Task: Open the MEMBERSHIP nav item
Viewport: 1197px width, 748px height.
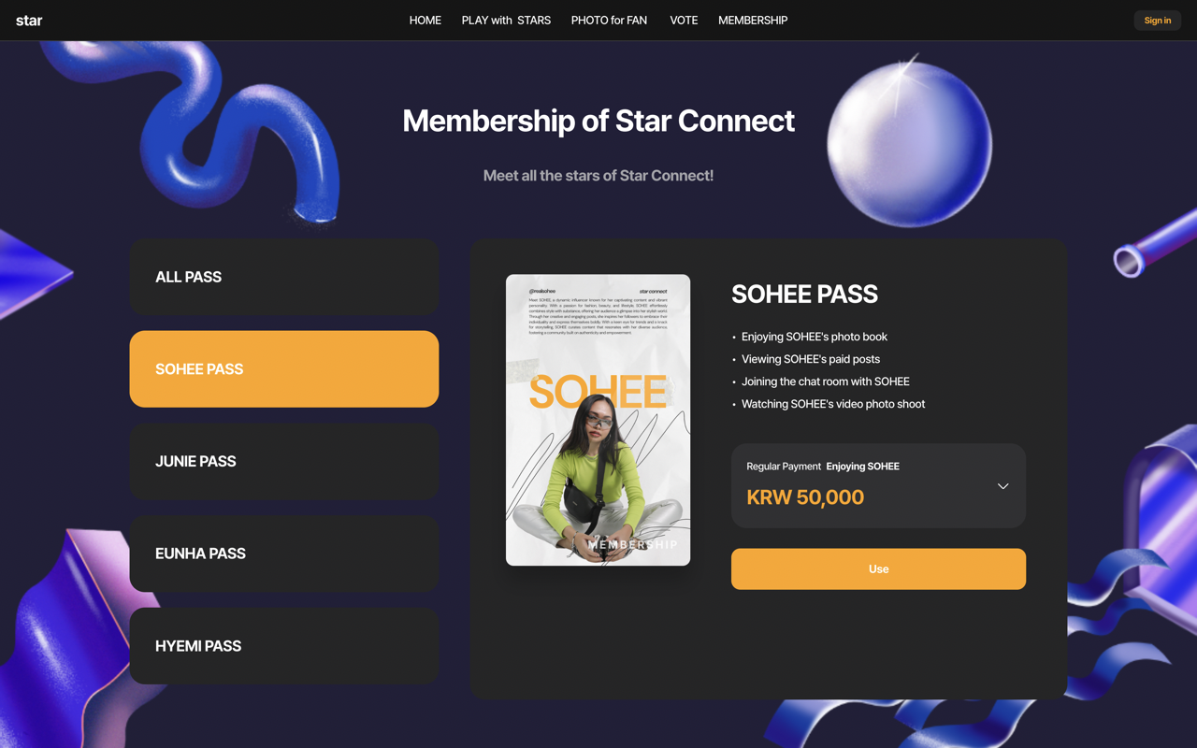Action: point(753,21)
